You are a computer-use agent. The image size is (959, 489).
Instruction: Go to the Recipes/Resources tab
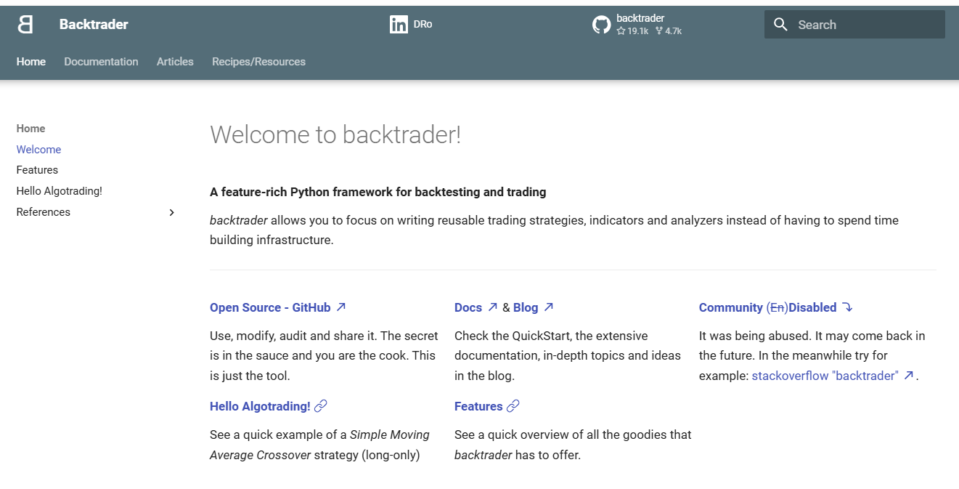pos(258,62)
